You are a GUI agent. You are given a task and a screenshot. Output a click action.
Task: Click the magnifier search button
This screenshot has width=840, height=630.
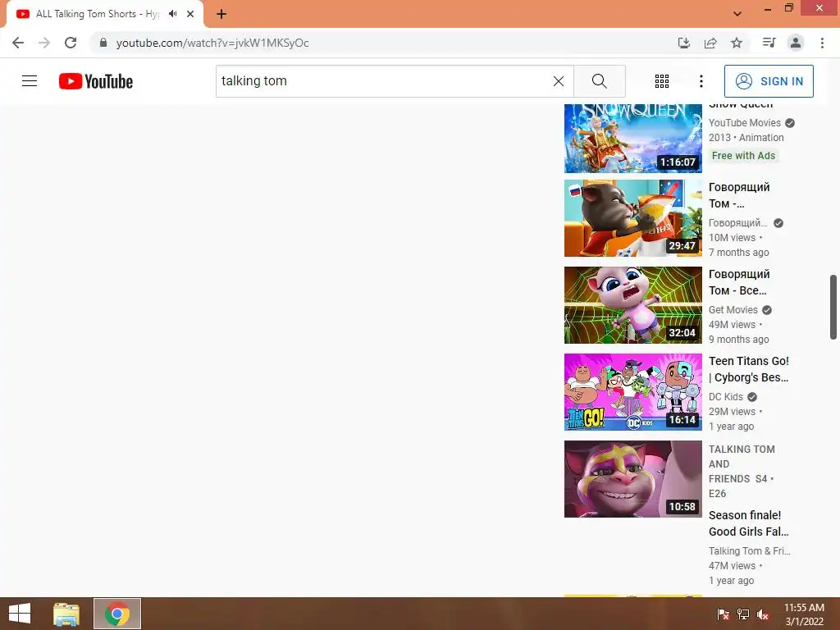[600, 81]
